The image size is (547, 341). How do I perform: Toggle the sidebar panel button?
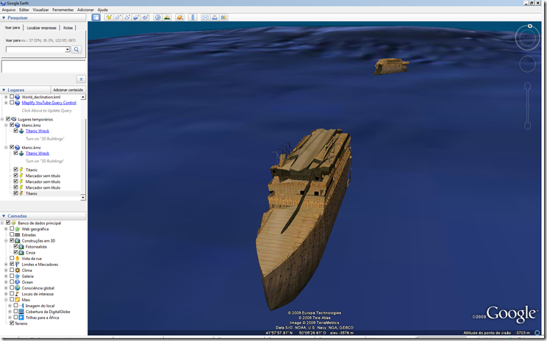click(x=96, y=18)
